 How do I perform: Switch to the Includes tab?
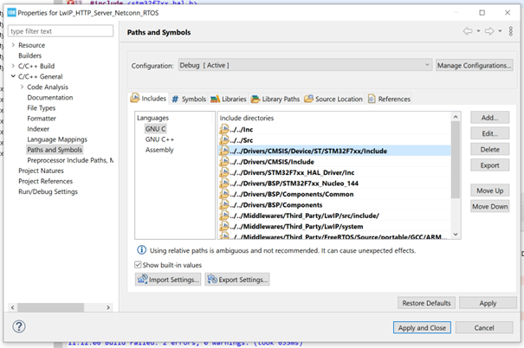point(149,99)
